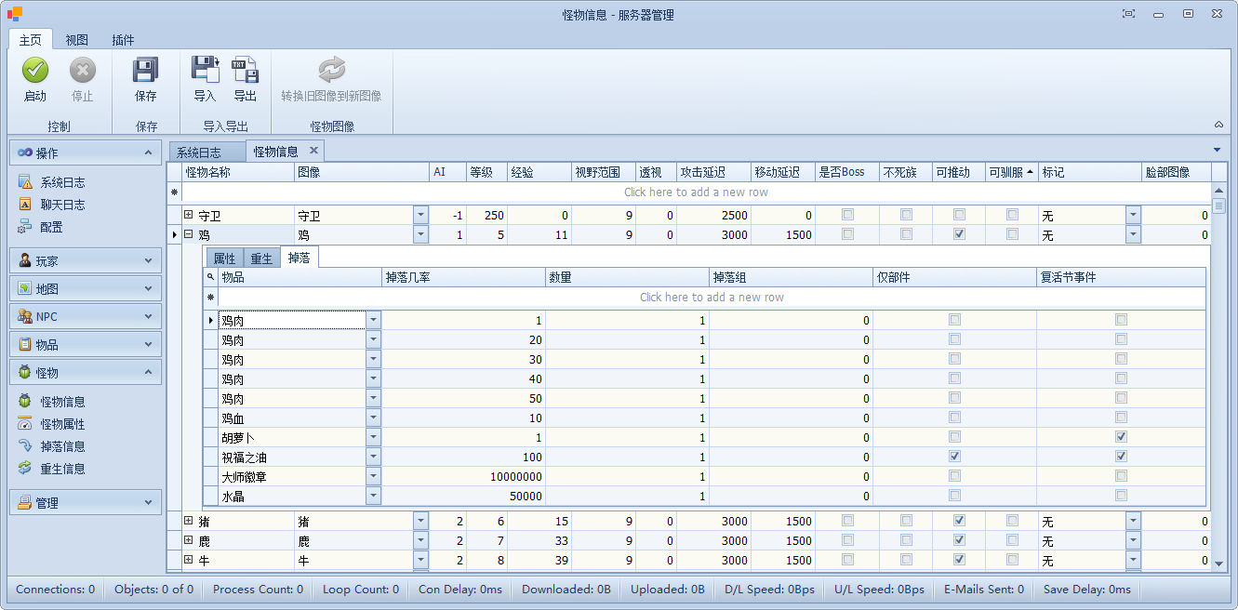The image size is (1238, 610).
Task: Open 怪物属性 in the sidebar
Action: [x=62, y=424]
